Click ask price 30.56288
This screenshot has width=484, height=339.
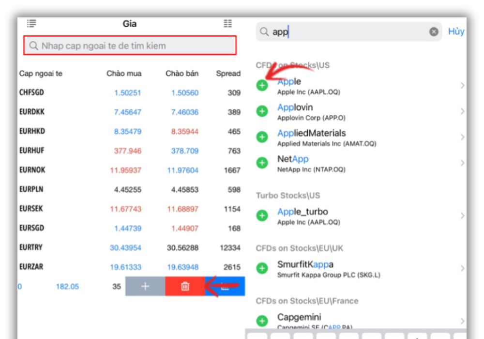pyautogui.click(x=182, y=247)
